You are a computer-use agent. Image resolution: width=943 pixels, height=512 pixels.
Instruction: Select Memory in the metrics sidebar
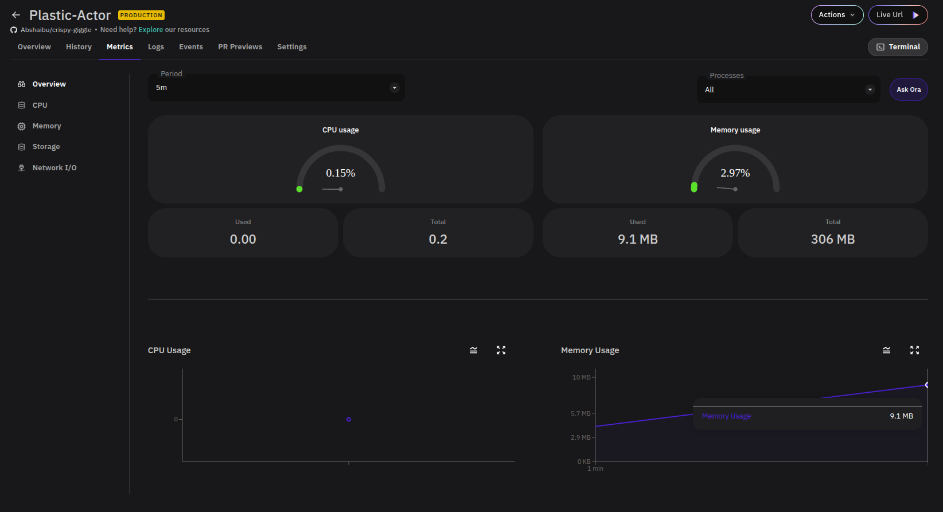click(46, 126)
